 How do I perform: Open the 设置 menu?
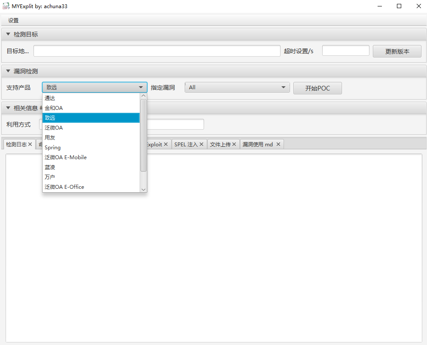[x=13, y=21]
